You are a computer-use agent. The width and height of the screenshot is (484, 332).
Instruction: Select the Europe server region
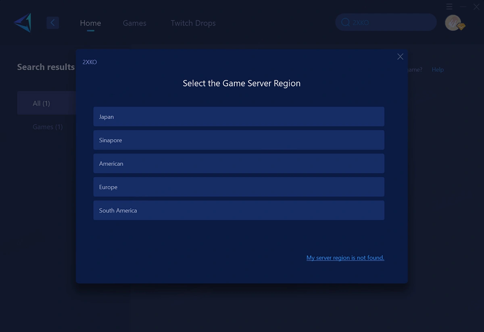239,187
